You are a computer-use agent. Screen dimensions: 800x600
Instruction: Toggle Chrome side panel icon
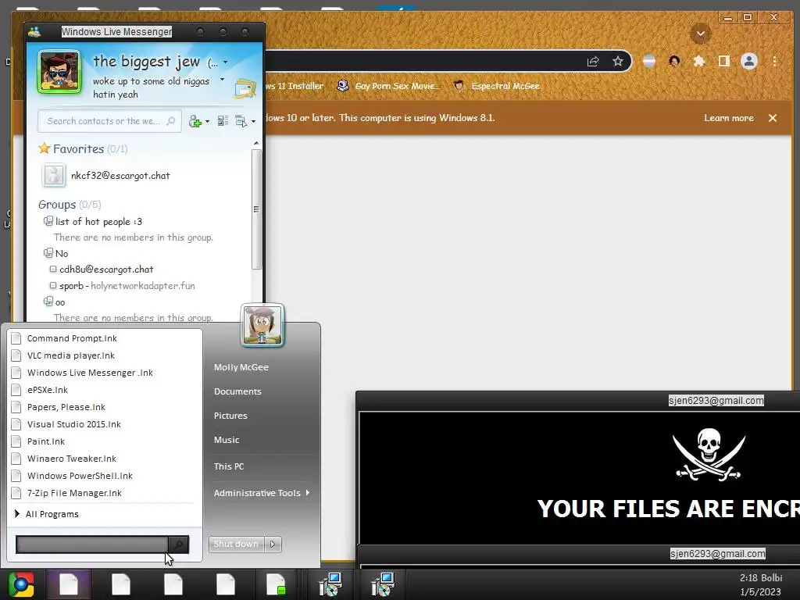click(x=723, y=62)
